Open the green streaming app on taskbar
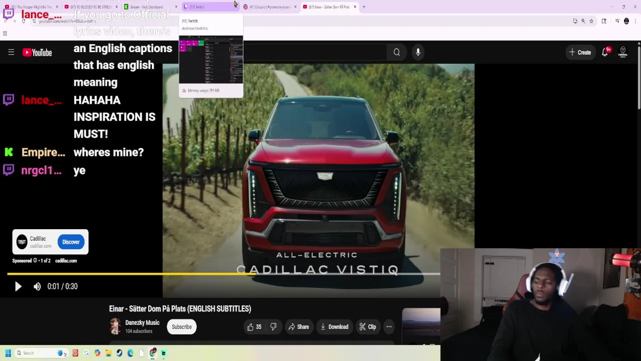Screen dimensions: 641x361 163,353
